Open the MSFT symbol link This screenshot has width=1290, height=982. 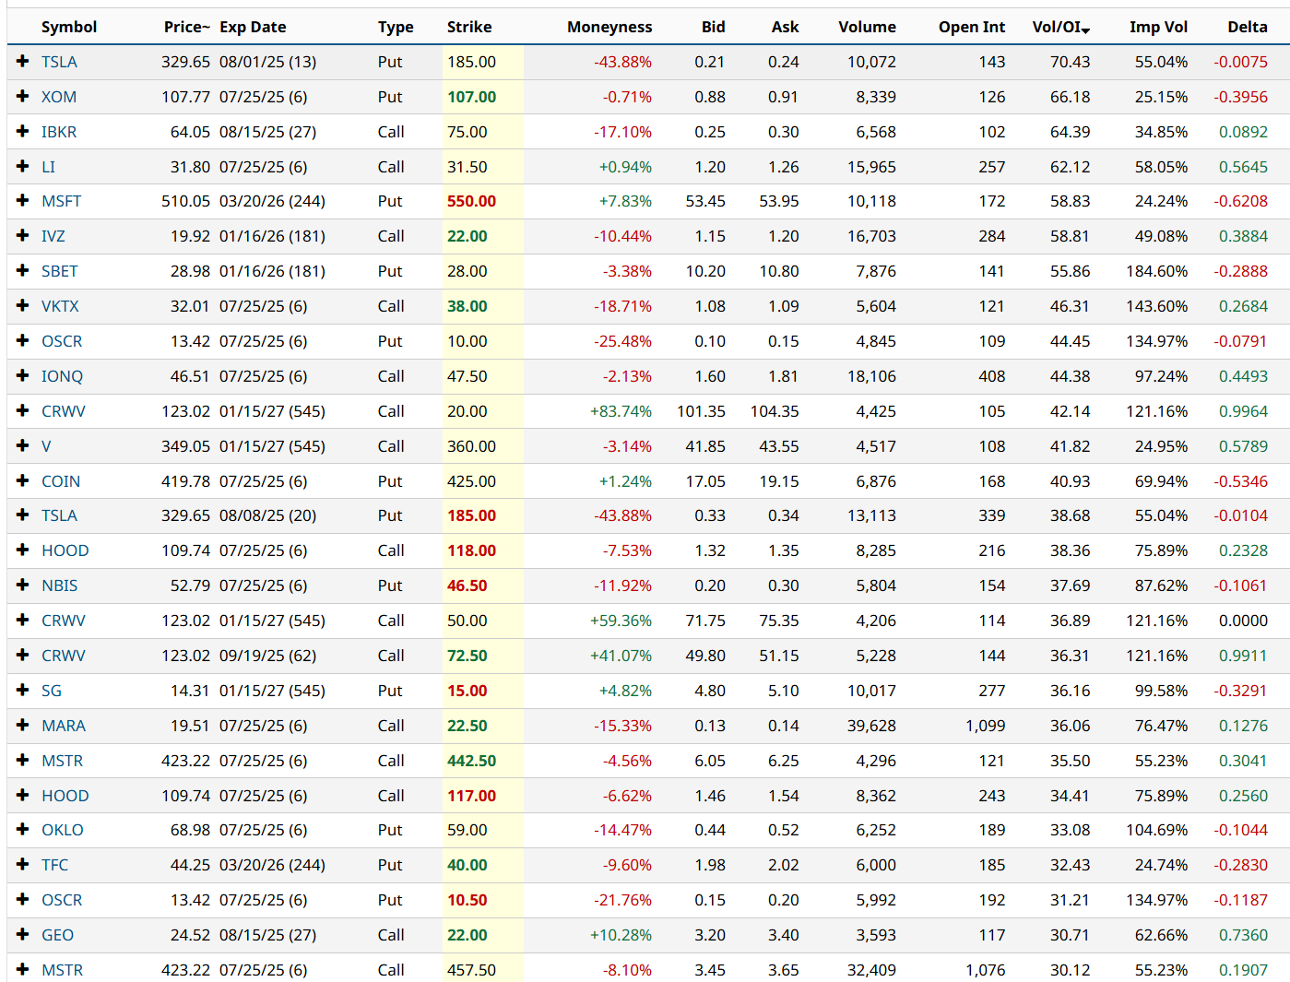[61, 201]
